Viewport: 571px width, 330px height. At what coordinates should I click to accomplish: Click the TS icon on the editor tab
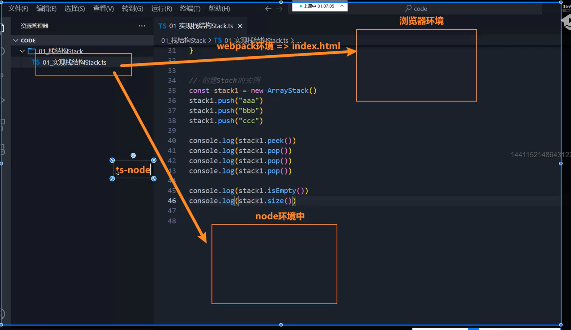coord(162,26)
